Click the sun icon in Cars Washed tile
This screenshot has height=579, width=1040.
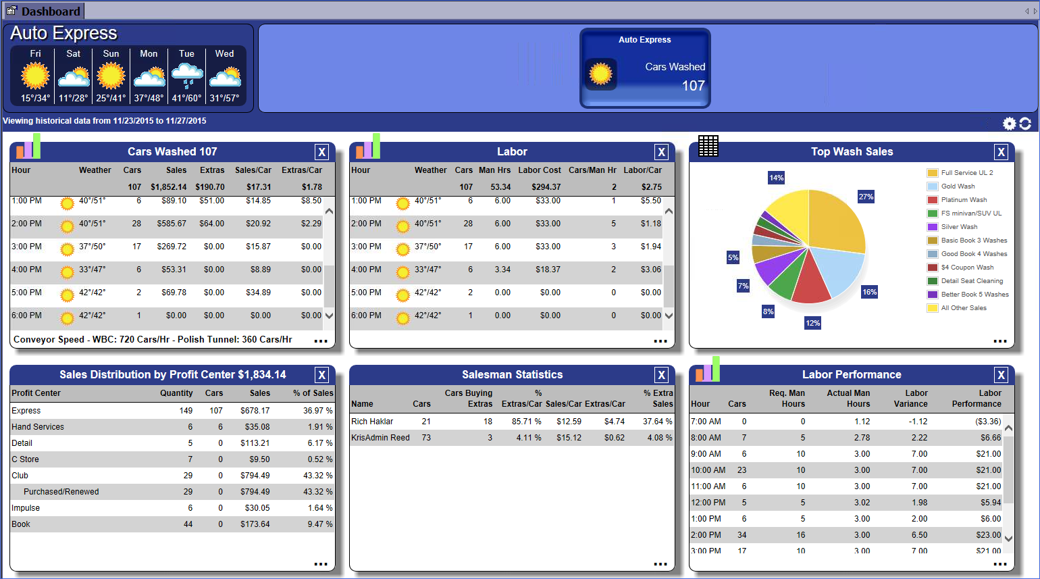point(600,73)
